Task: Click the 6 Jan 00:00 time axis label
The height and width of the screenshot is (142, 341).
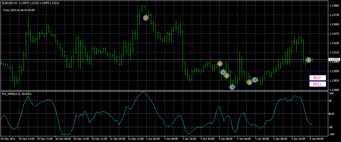Action: point(317,139)
